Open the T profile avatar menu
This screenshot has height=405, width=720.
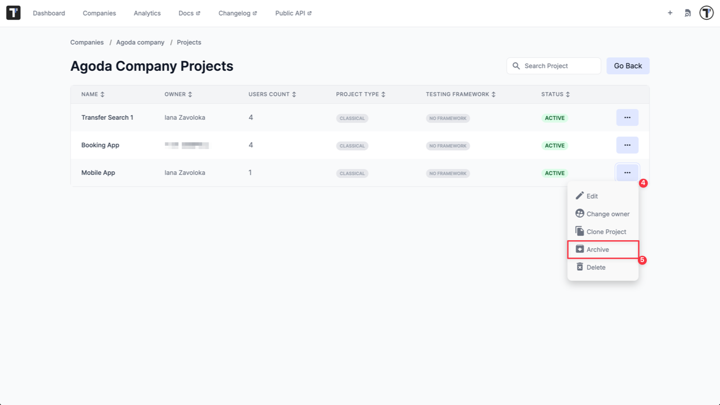[x=706, y=12]
